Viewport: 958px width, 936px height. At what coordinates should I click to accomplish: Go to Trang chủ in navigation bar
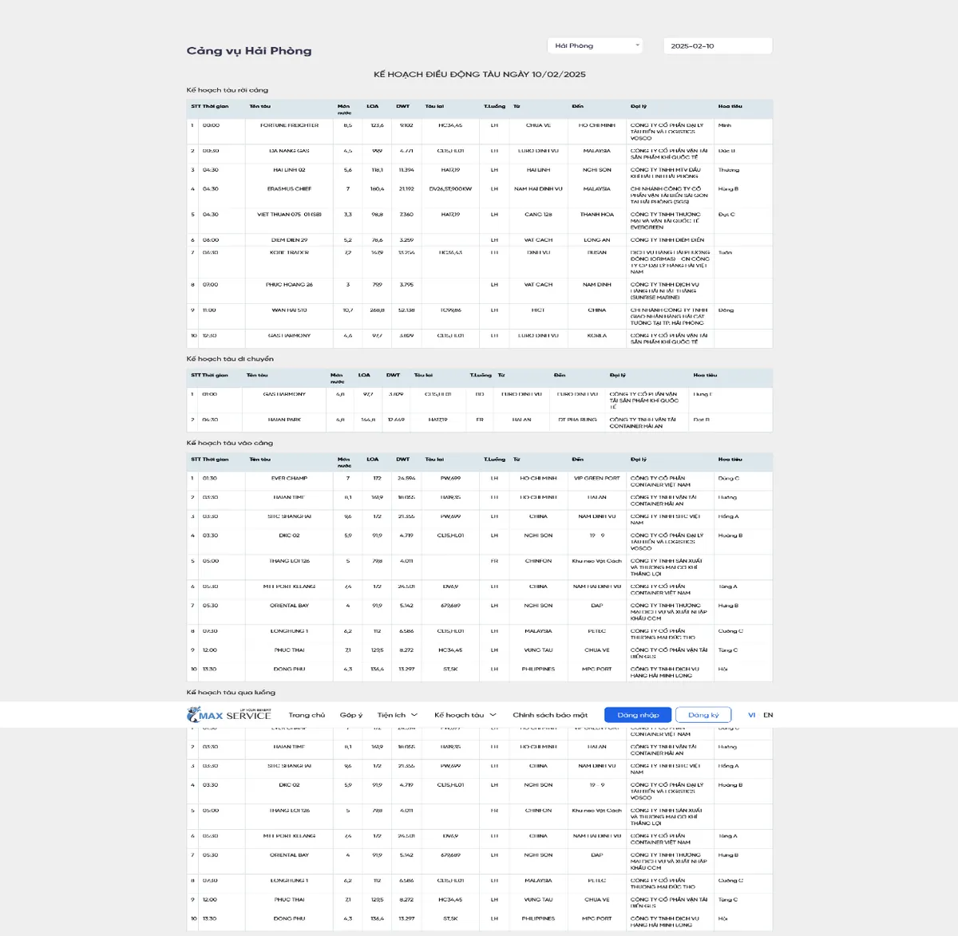307,715
